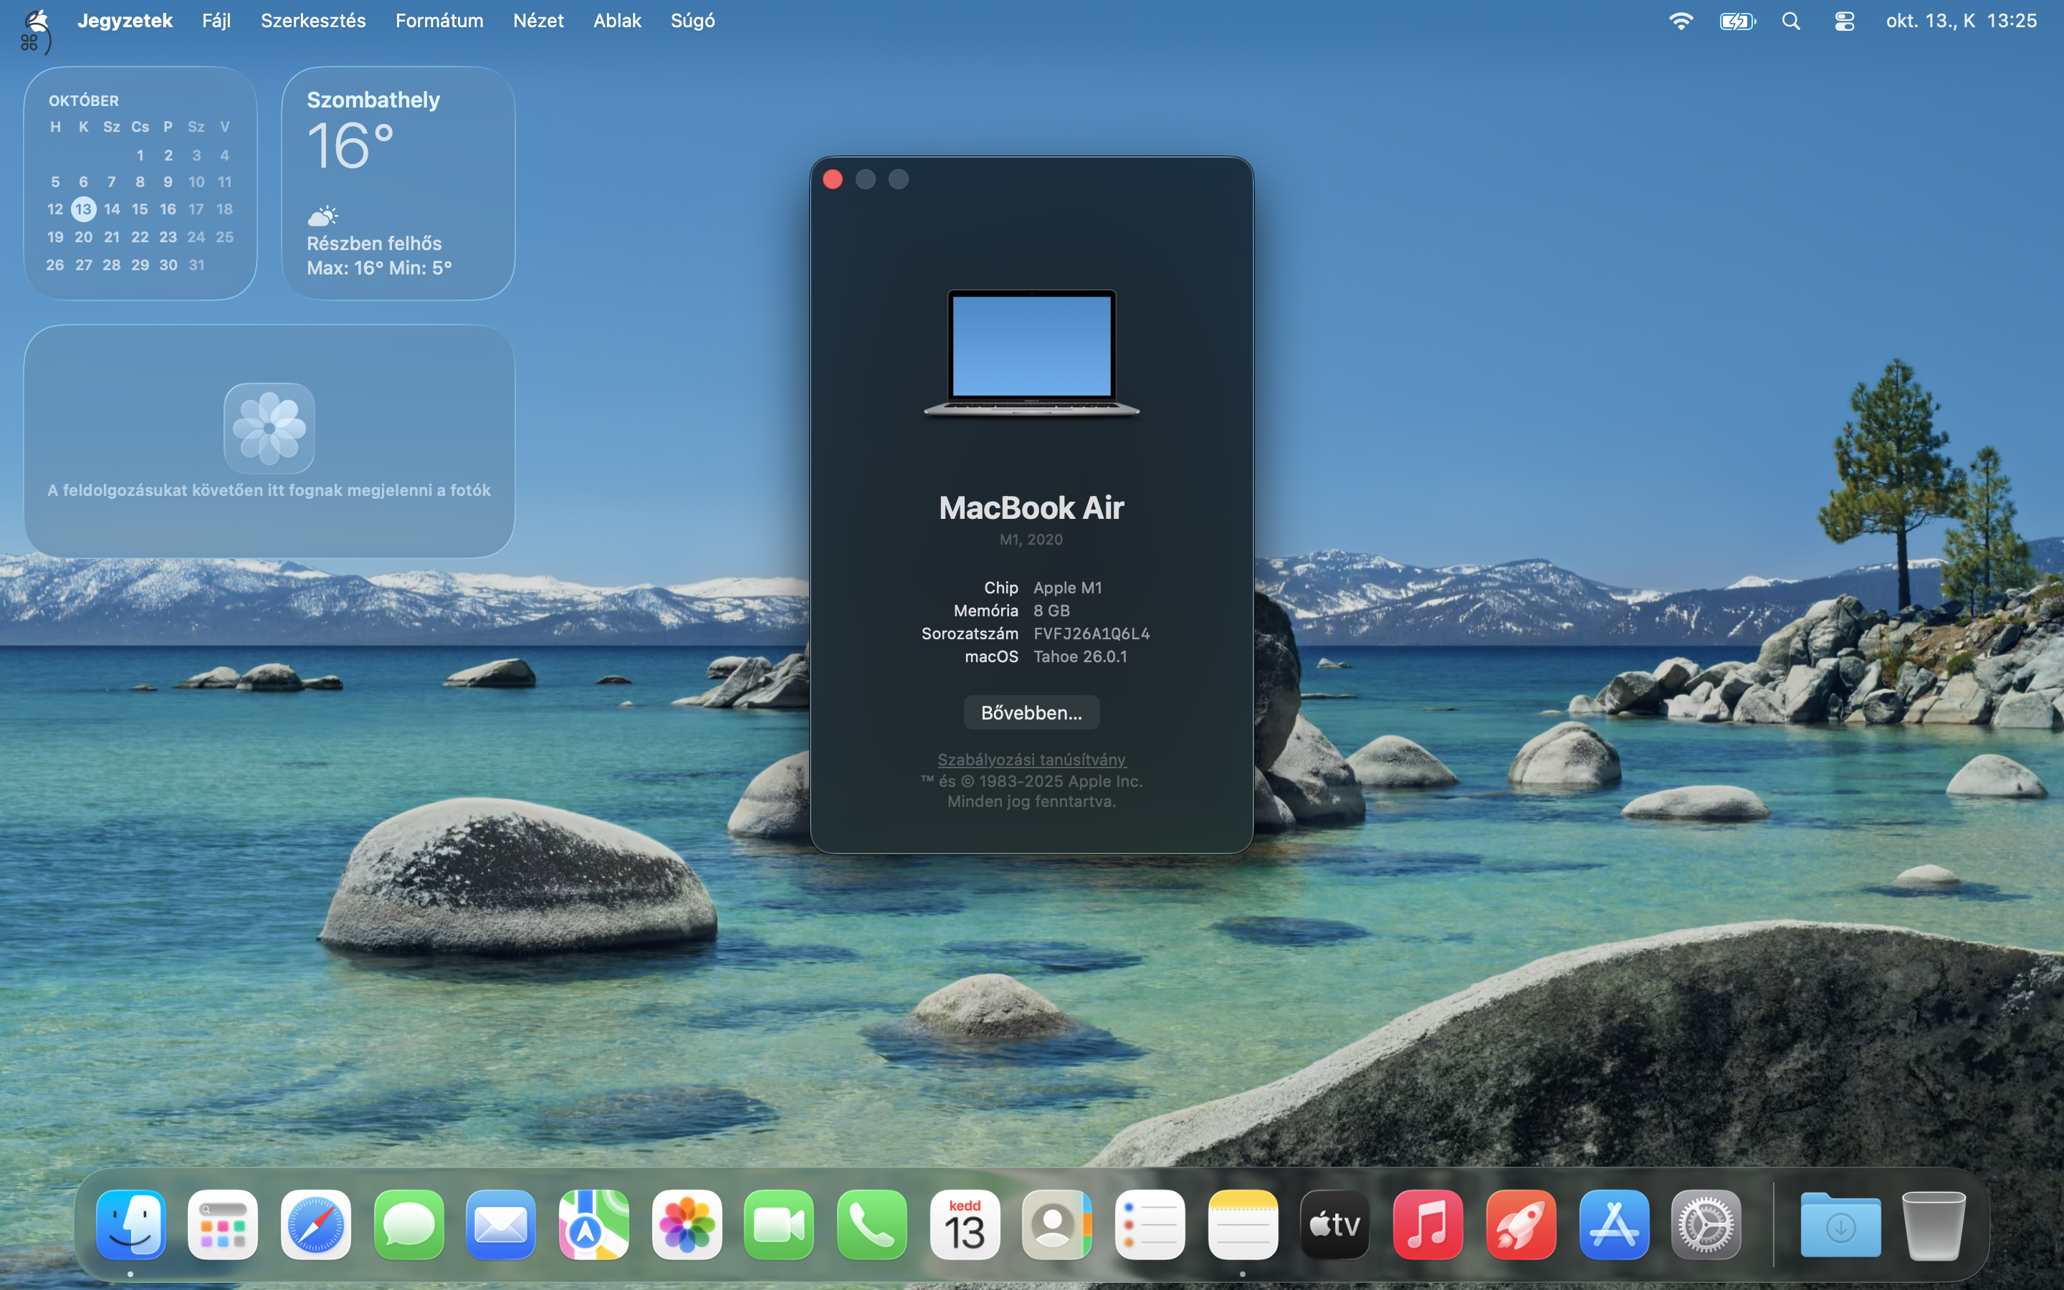Open Phone app in Dock
Image resolution: width=2064 pixels, height=1290 pixels.
click(x=872, y=1224)
